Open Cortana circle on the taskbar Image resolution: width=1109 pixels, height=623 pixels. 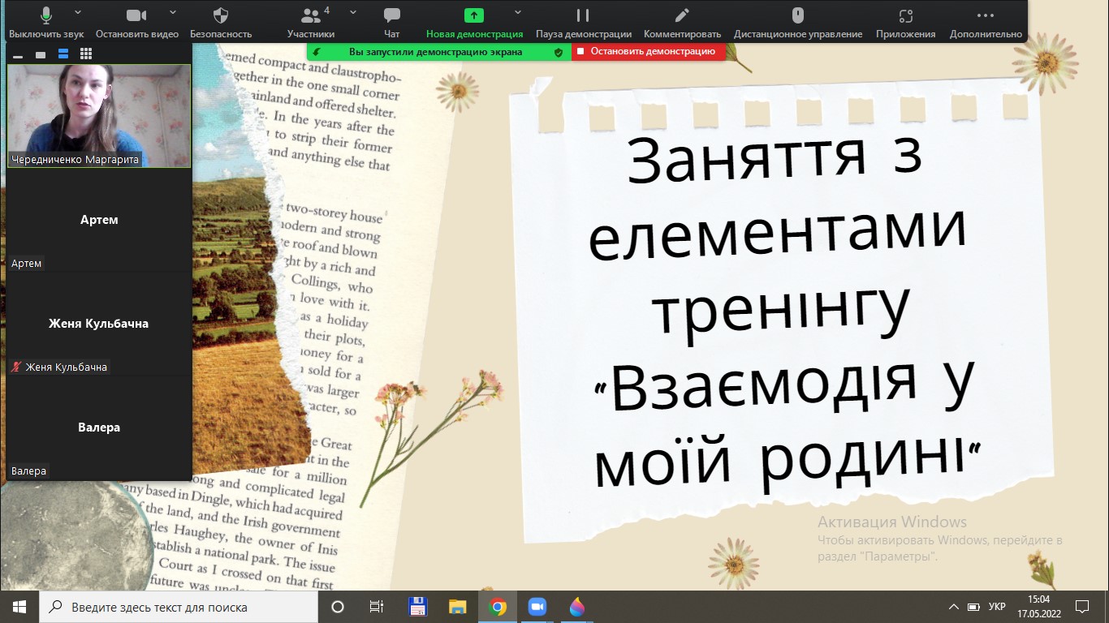coord(338,607)
